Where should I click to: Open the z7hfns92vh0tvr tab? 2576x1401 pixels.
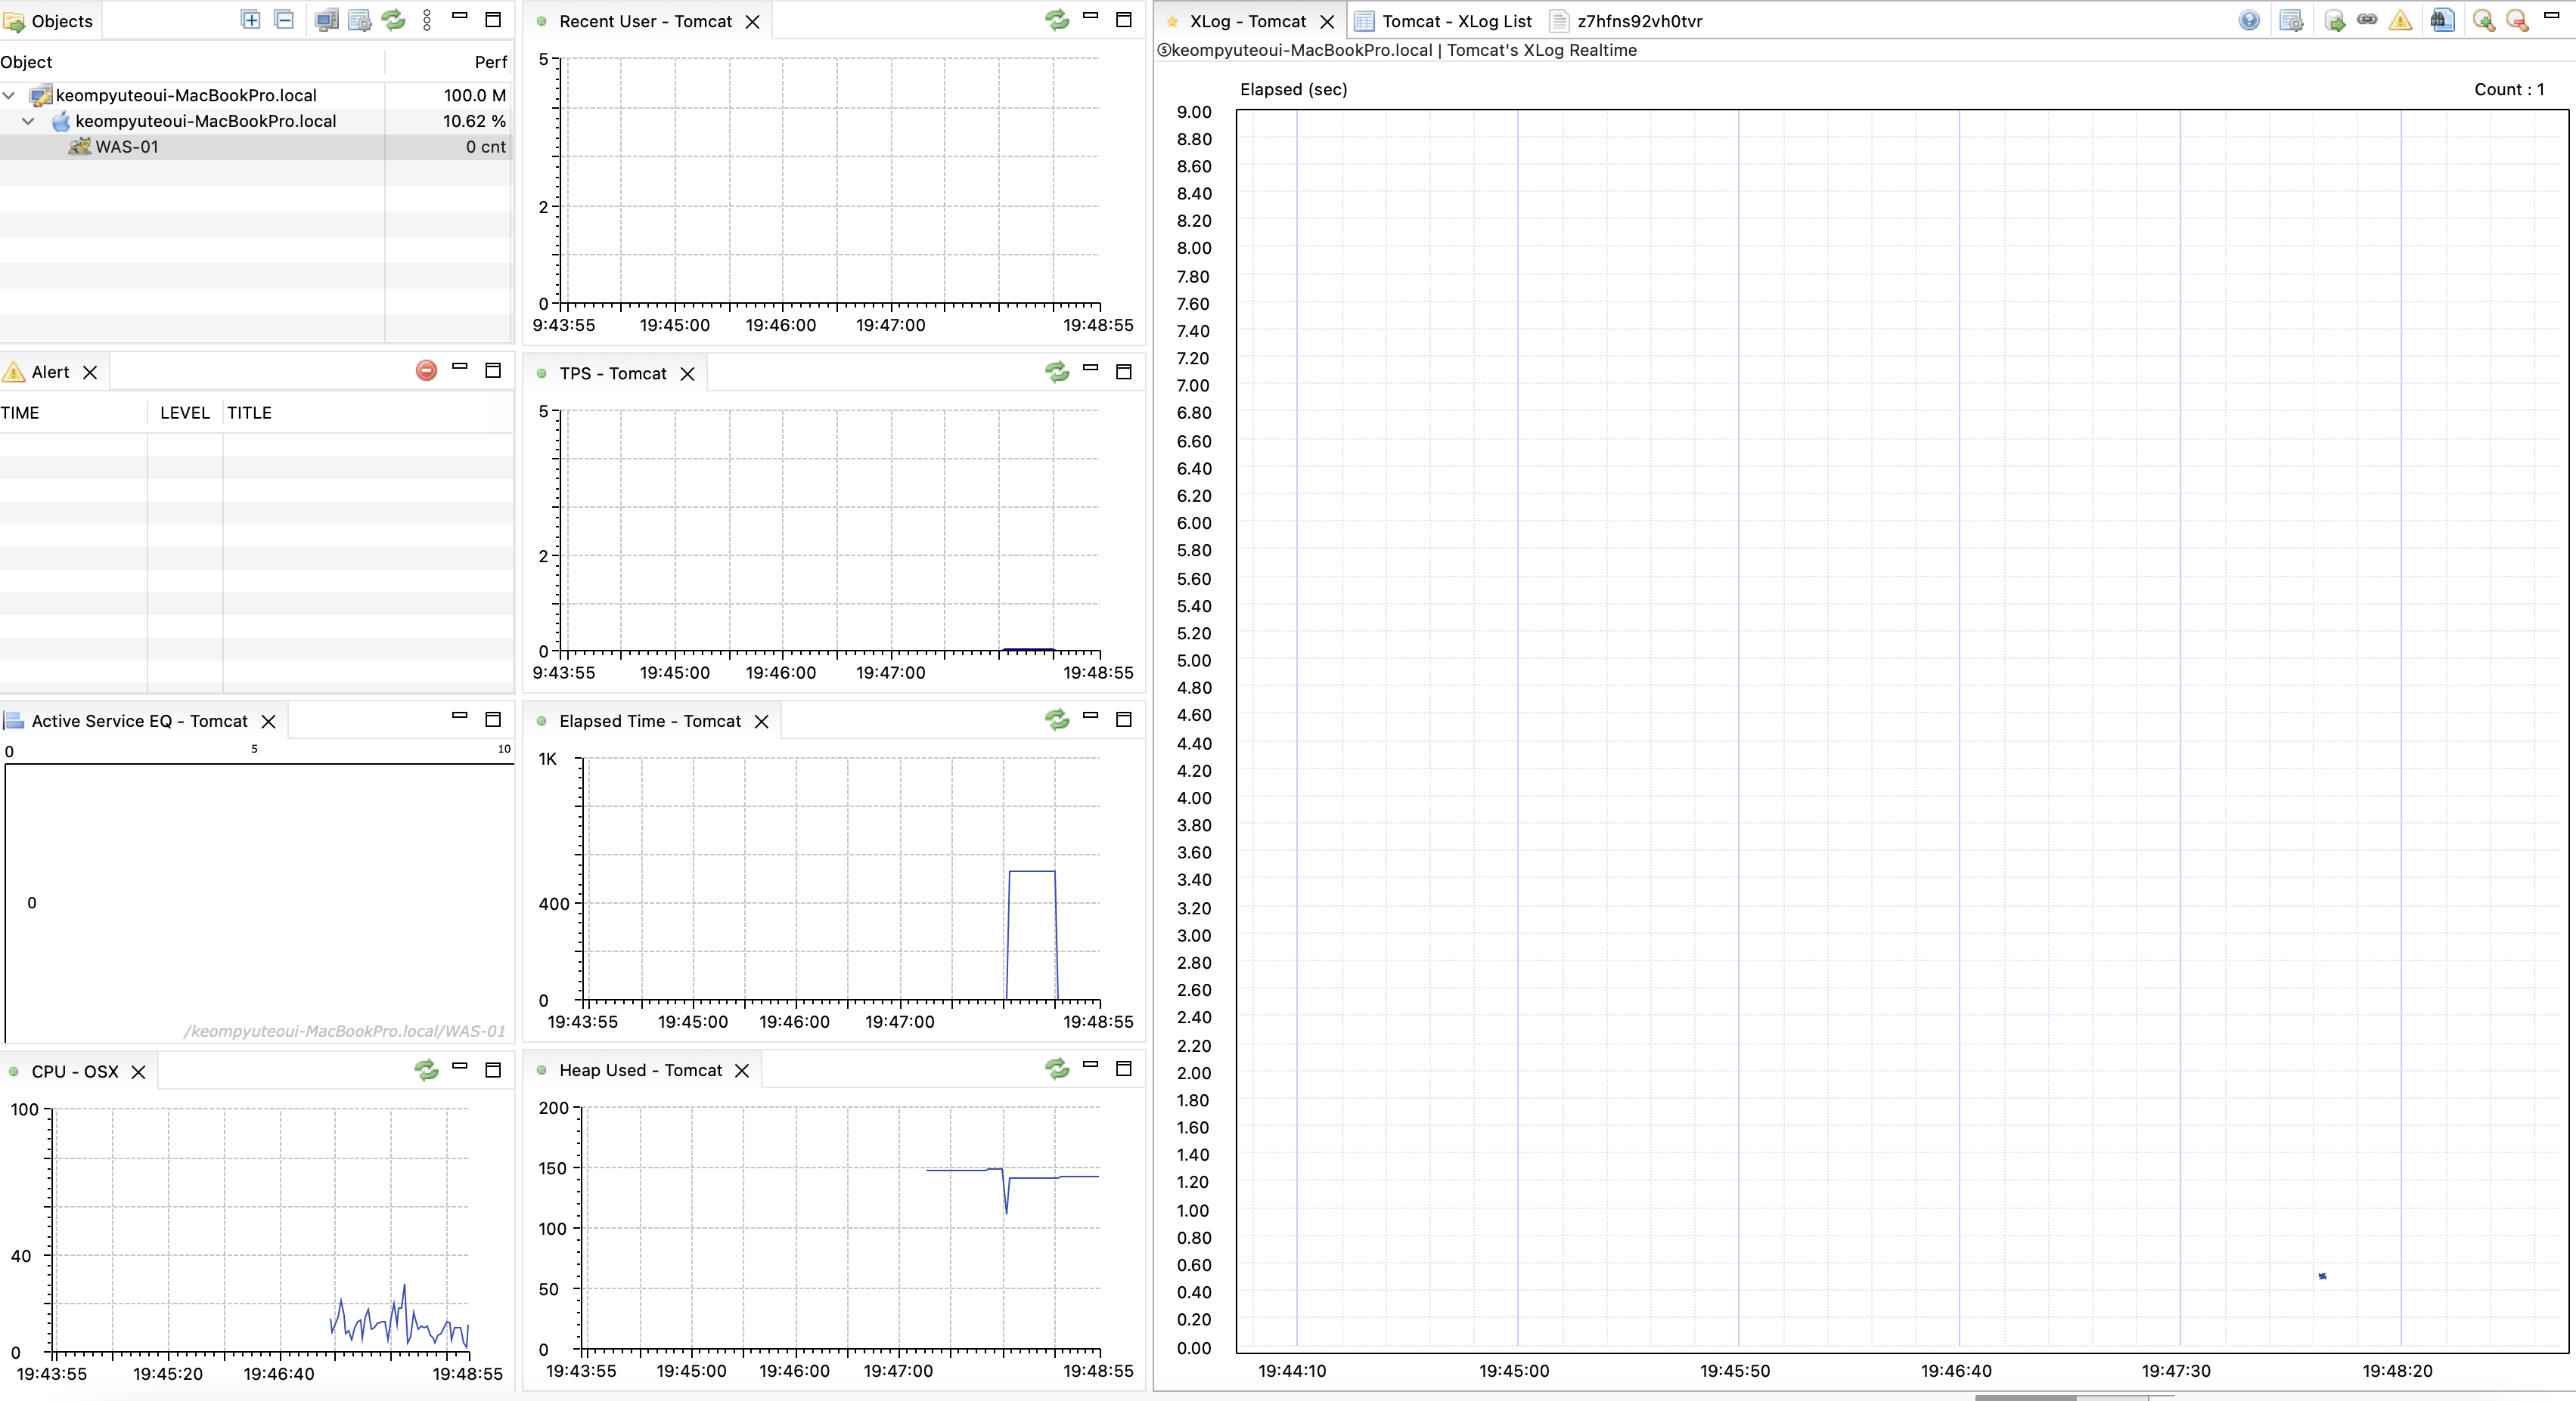(1638, 21)
